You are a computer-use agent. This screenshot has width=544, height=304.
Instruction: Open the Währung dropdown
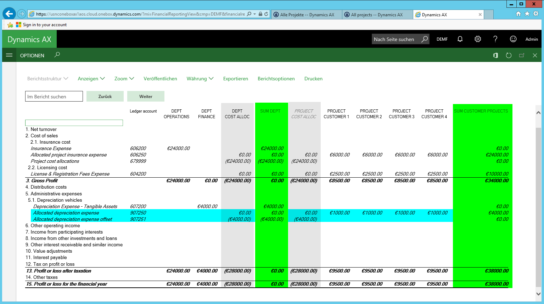point(200,79)
